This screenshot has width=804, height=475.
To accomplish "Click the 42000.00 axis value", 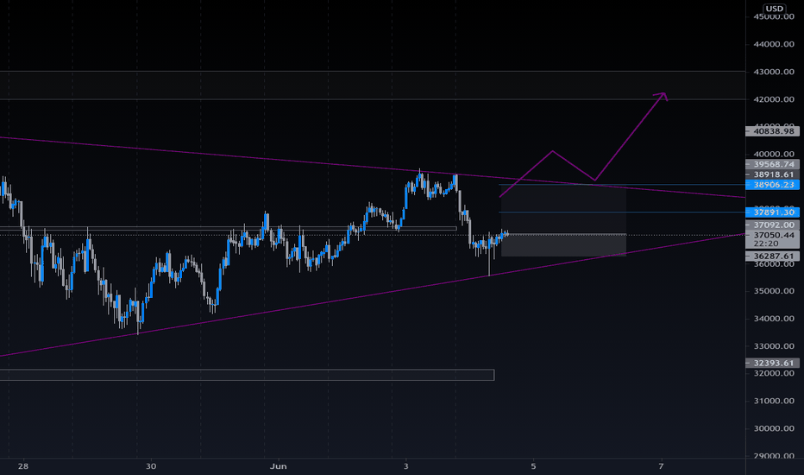I will click(x=774, y=99).
